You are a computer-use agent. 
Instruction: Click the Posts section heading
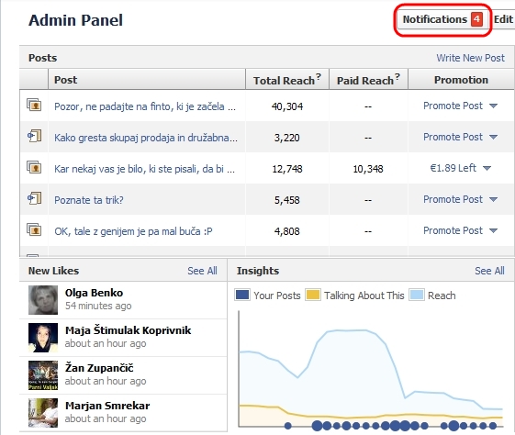click(43, 58)
